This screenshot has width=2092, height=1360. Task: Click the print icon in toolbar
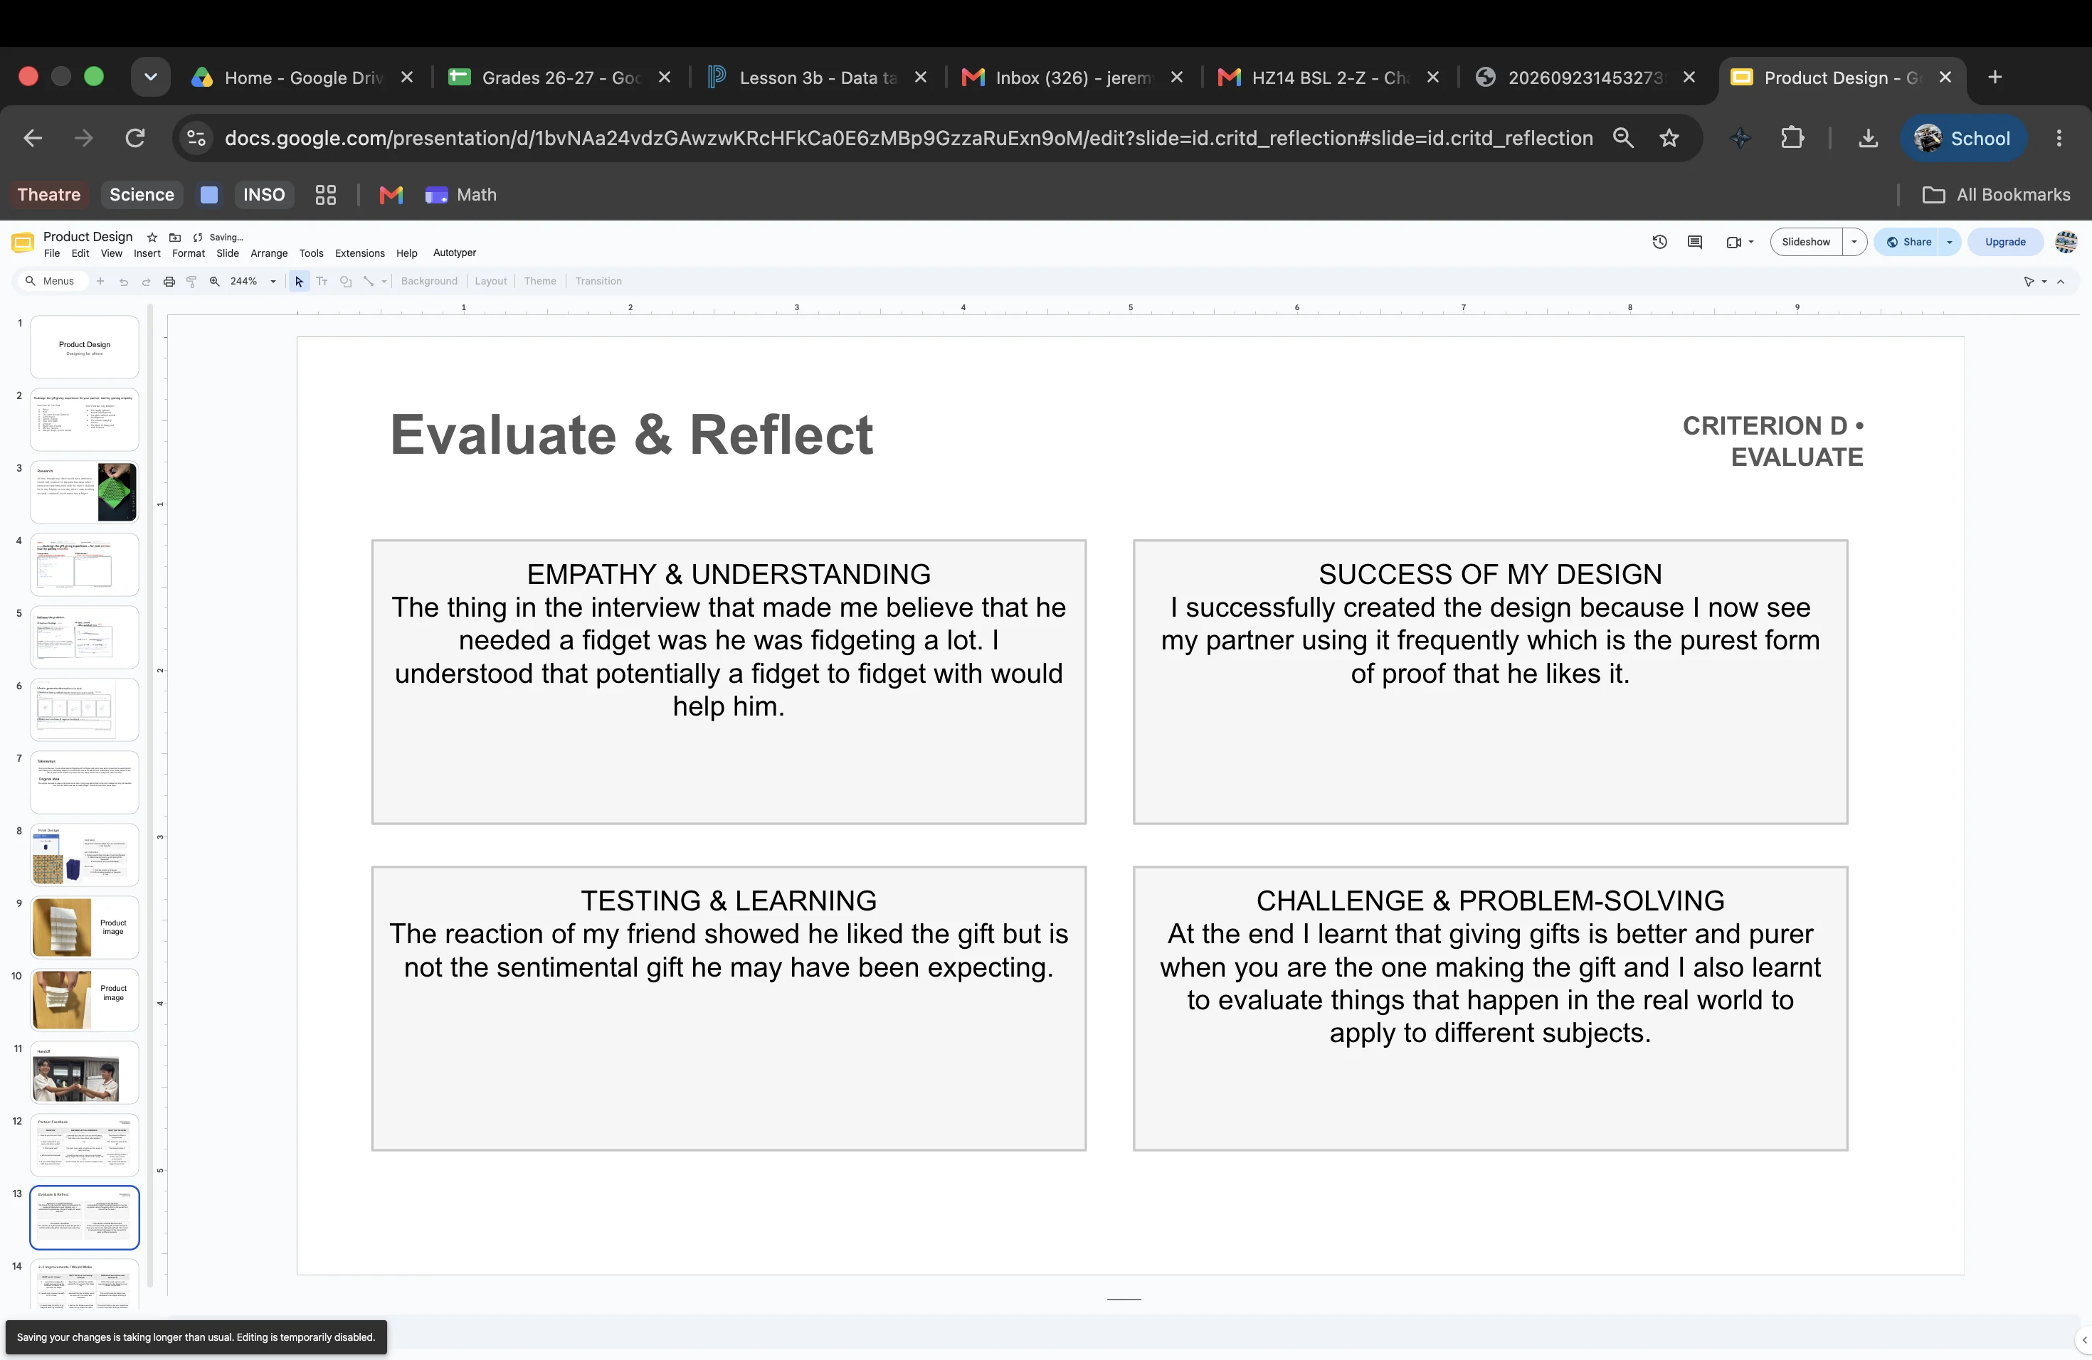(x=169, y=281)
